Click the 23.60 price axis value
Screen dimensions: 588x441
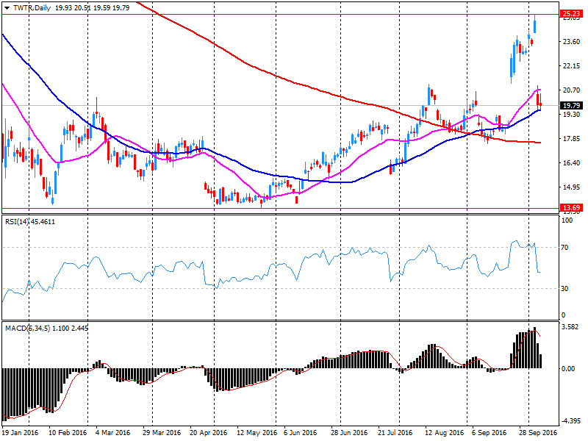(572, 42)
